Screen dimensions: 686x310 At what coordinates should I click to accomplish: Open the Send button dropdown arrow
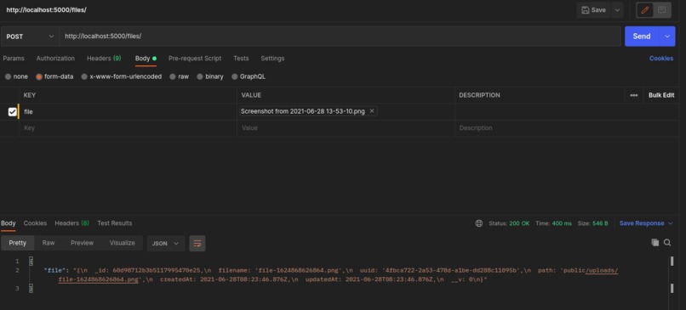pyautogui.click(x=666, y=37)
